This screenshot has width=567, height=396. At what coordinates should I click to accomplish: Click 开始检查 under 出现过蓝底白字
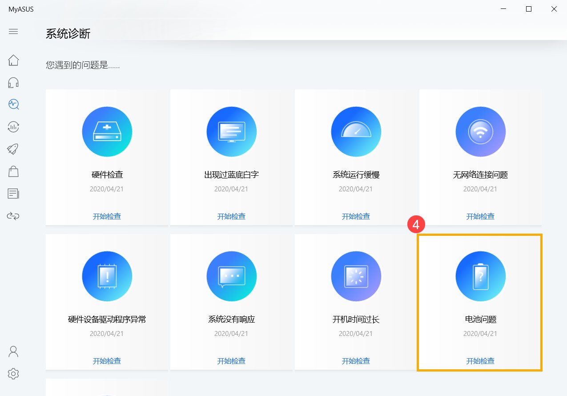(x=231, y=216)
